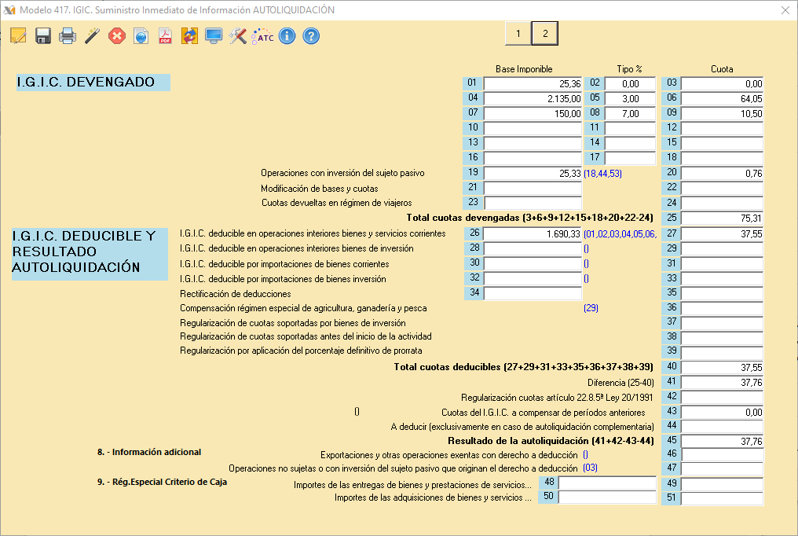Click field 23 for Cuotas devueltas viajeros
798x536 pixels.
point(533,203)
